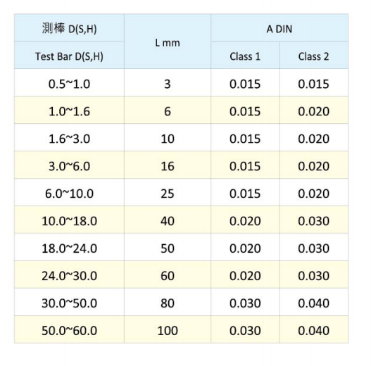Click the L mm column header
Screen dimensions: 371x366
tap(168, 42)
